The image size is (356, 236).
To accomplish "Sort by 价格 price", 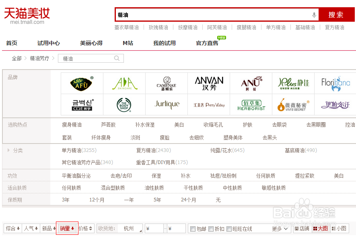I will (86, 228).
